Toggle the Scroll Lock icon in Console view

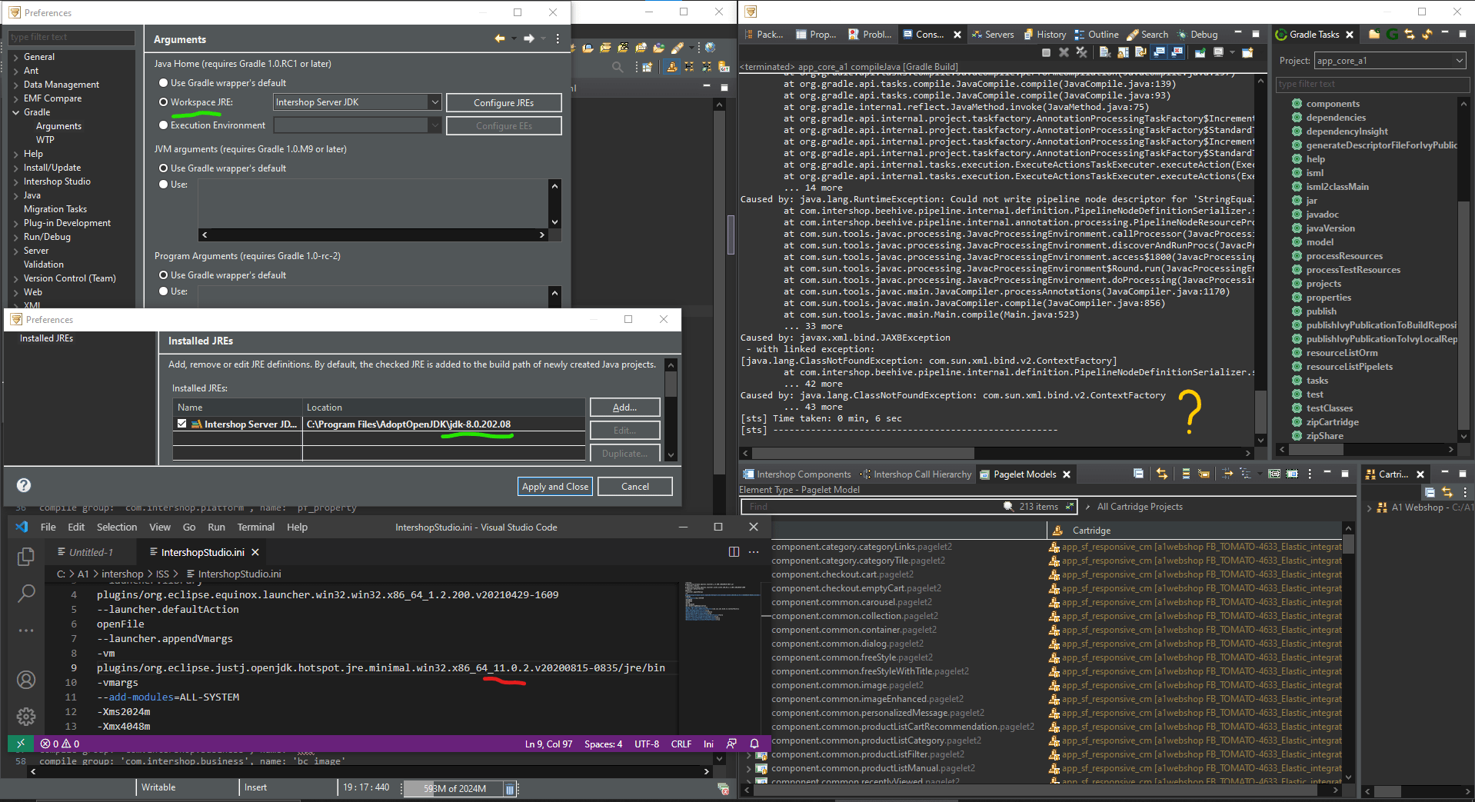[1123, 52]
